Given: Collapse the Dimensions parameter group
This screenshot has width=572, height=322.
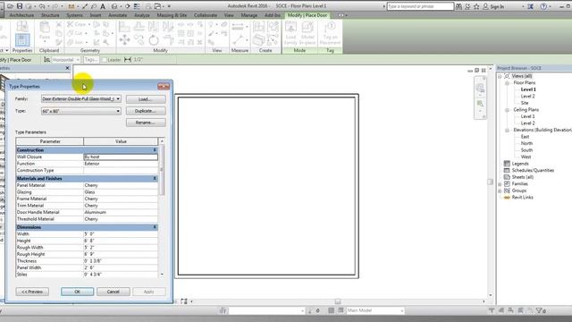Looking at the screenshot, I should click(155, 227).
